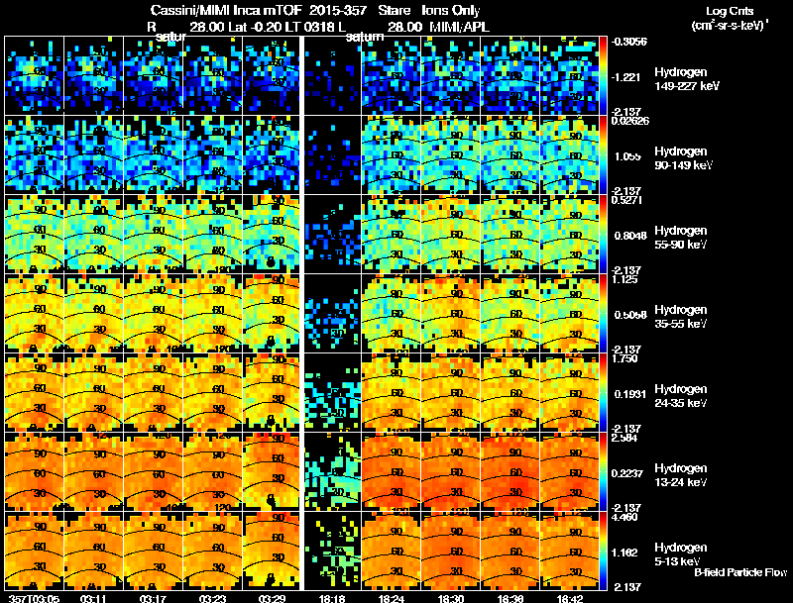The image size is (793, 603).
Task: Select the 35-55 keV panel at 18:18
Action: [x=333, y=313]
